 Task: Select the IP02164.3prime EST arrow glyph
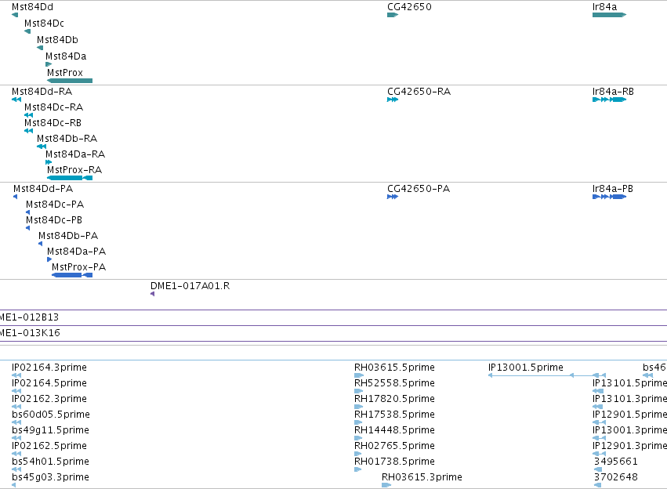16,375
